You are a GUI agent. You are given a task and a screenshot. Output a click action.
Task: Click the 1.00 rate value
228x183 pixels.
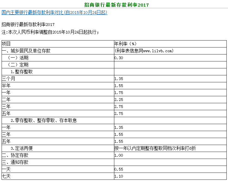click(119, 155)
